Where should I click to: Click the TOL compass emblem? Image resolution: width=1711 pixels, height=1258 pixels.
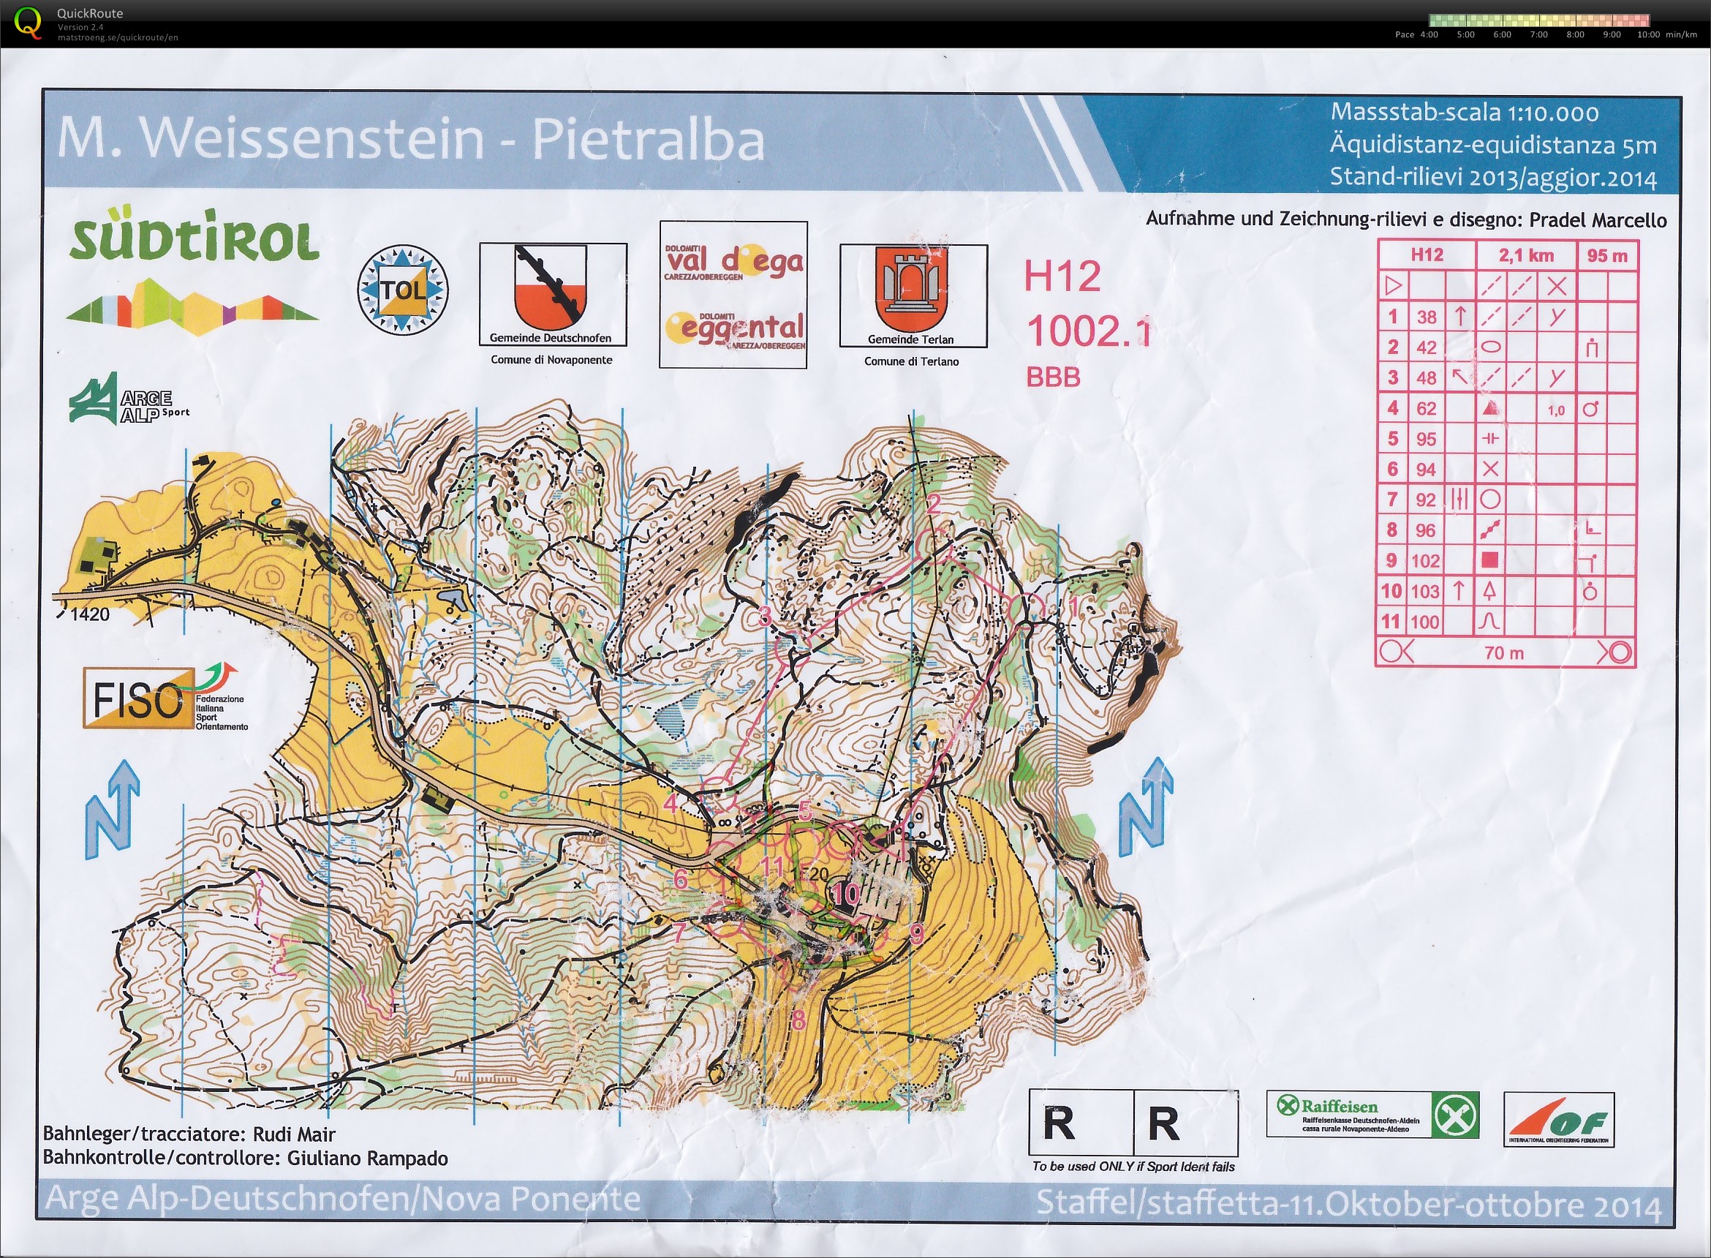pos(403,290)
